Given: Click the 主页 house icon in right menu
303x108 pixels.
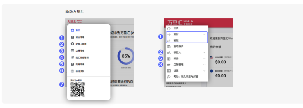Looking at the screenshot, I should (x=169, y=28).
